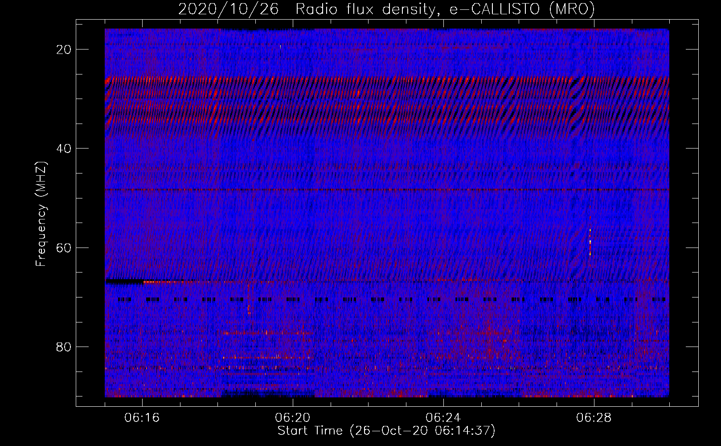
Task: Click the 'Start Time (26-Oct-20 06:14:37)' axis label
Action: (x=386, y=431)
